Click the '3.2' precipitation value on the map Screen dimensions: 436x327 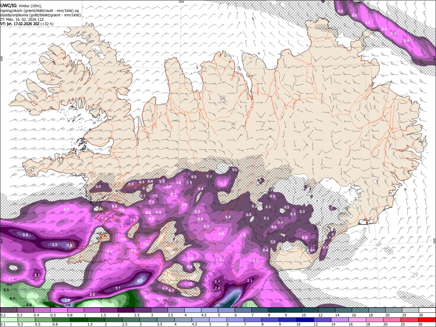(x=54, y=245)
